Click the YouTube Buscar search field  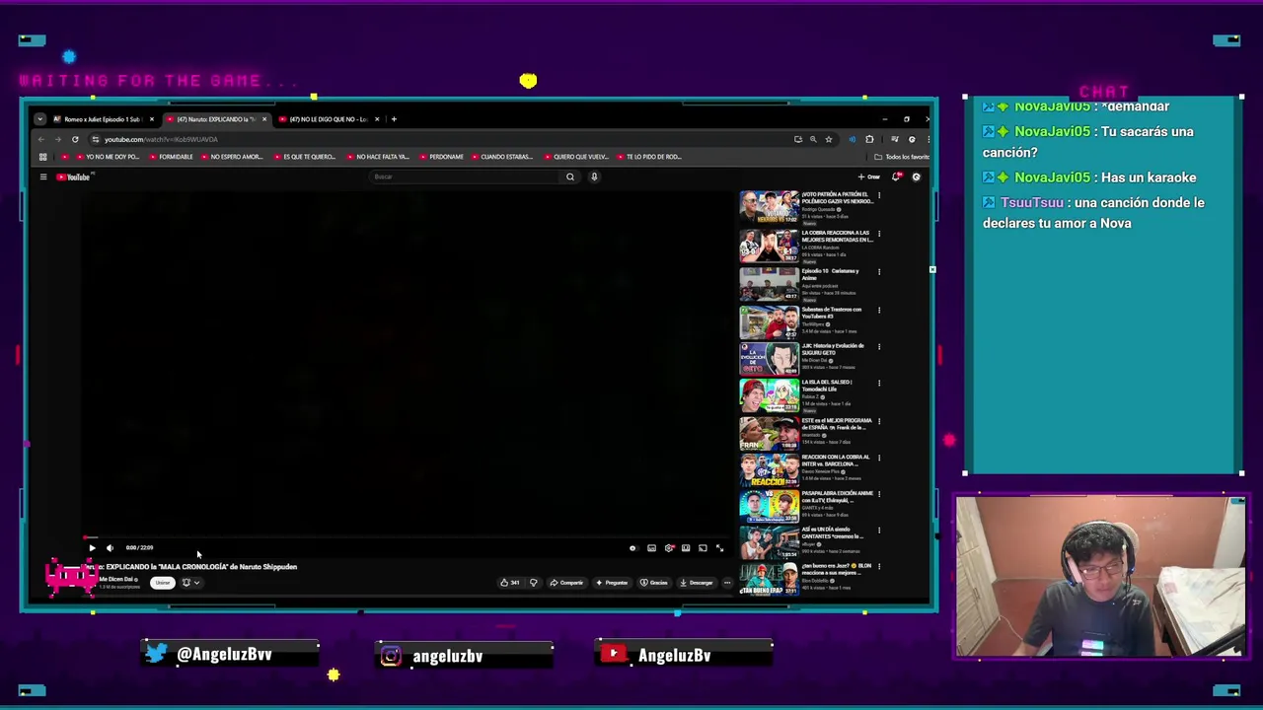pos(464,177)
